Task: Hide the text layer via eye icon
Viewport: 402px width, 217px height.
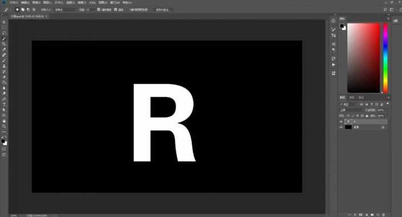Action: tap(341, 122)
